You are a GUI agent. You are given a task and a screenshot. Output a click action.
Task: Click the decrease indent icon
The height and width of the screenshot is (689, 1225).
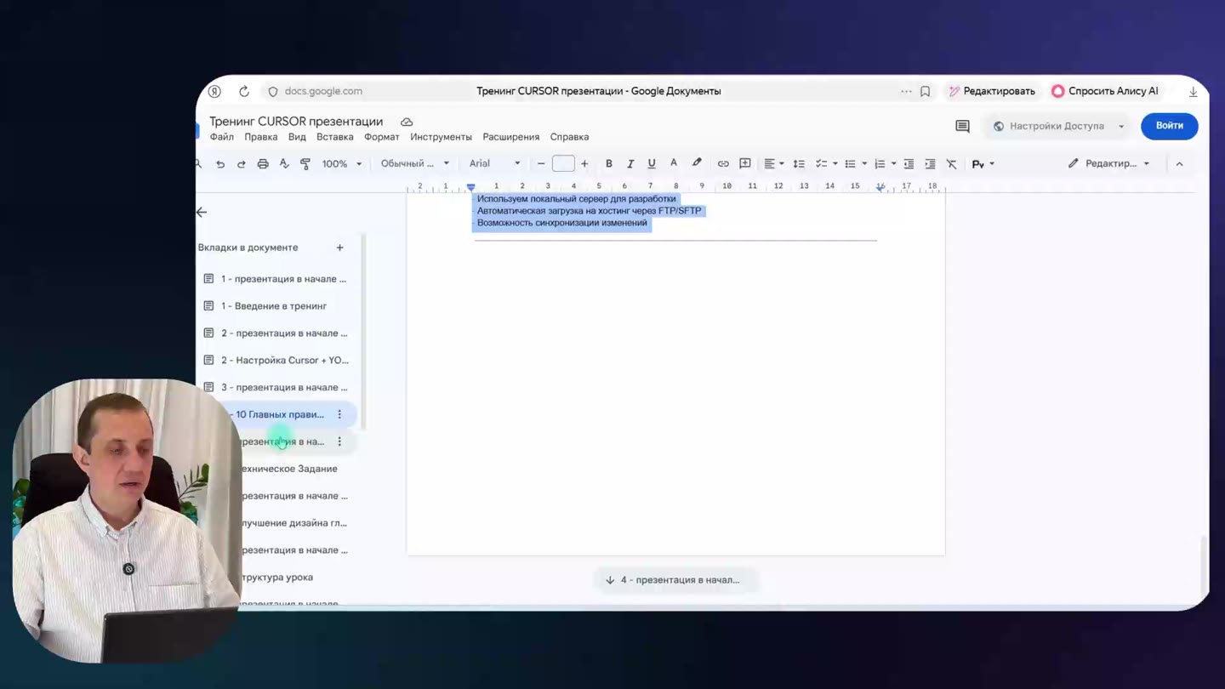pos(909,164)
